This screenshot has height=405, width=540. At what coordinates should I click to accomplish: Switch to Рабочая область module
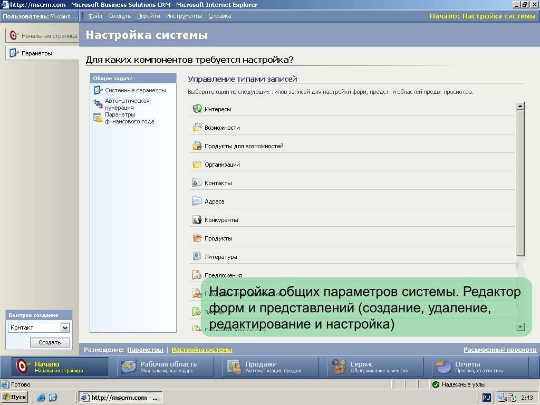coord(165,367)
